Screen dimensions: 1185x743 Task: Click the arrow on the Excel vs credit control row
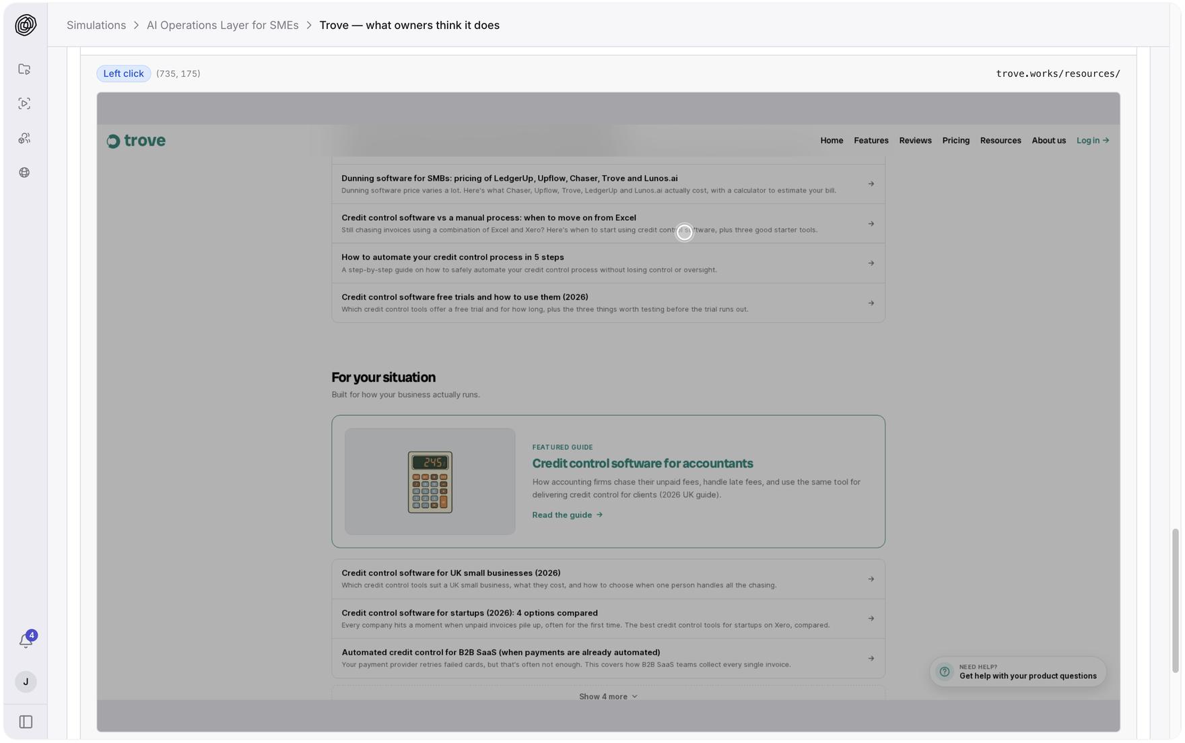[x=871, y=224]
